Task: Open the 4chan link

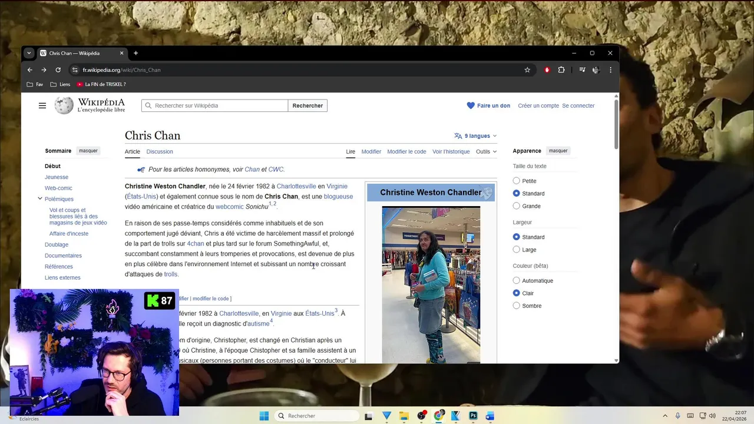Action: [196, 243]
